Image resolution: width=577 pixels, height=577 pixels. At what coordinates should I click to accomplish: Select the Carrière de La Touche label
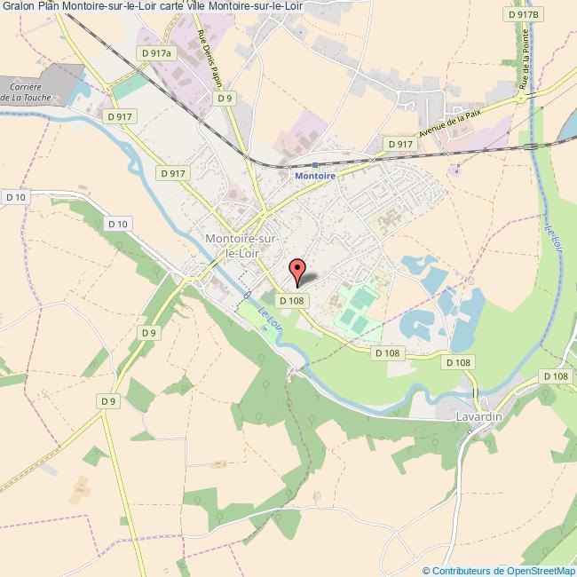click(26, 92)
